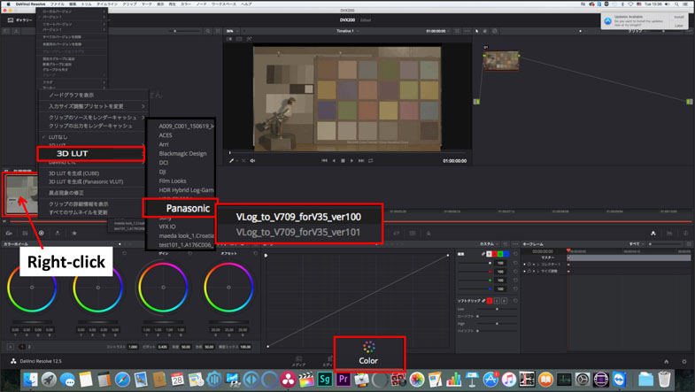Viewport: 695px width, 392px height.
Task: Open the Finder icon in the Dock
Action: tap(31, 380)
